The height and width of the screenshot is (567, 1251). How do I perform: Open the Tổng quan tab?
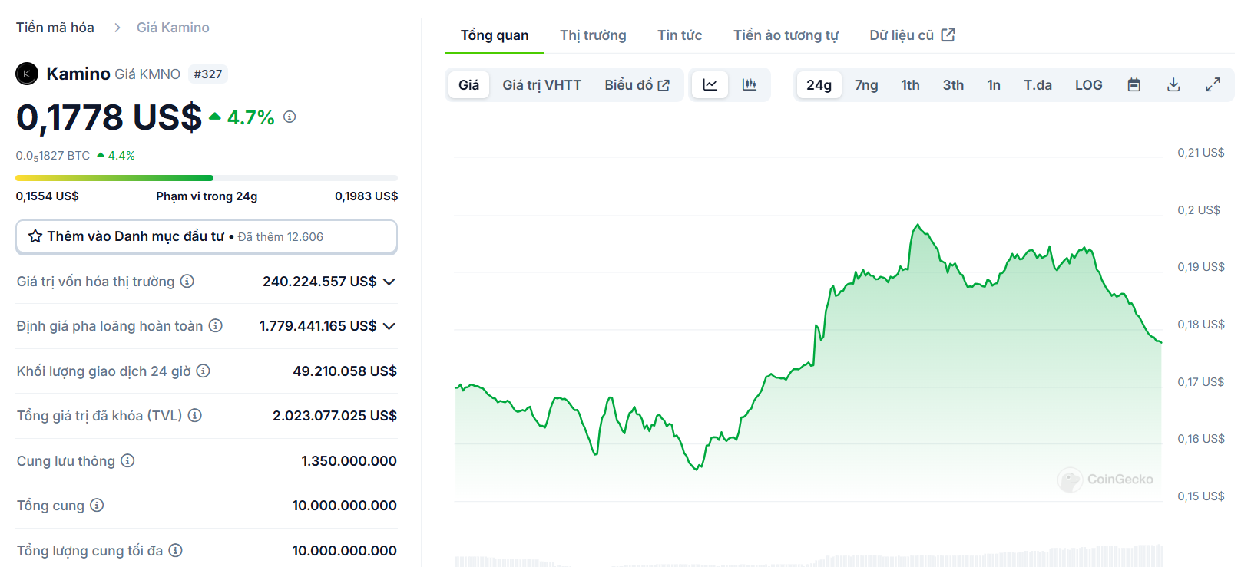pyautogui.click(x=495, y=35)
